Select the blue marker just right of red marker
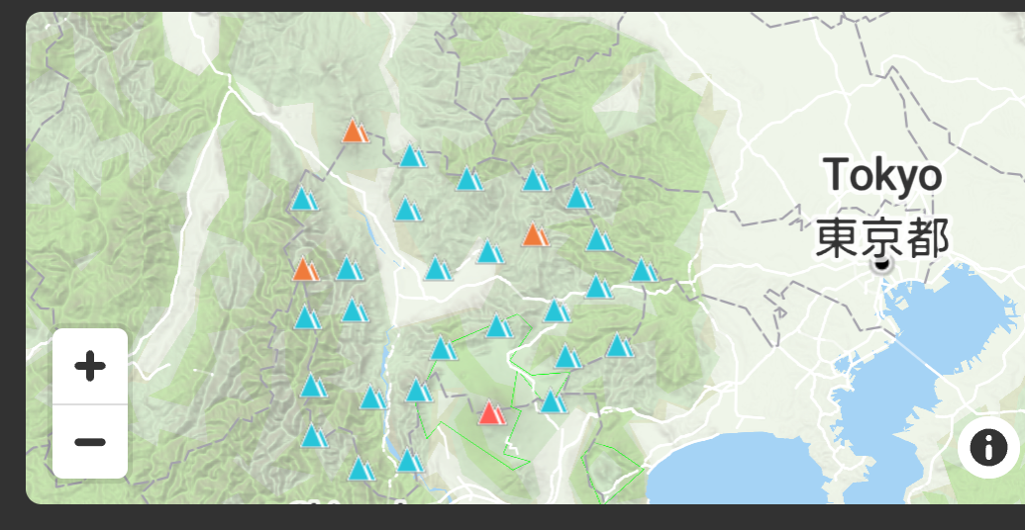The width and height of the screenshot is (1025, 530). coord(553,401)
